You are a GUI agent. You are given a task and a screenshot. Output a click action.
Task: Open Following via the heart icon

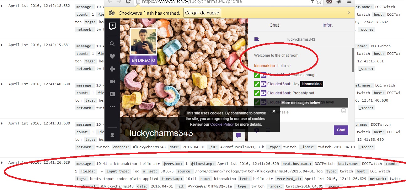click(112, 56)
